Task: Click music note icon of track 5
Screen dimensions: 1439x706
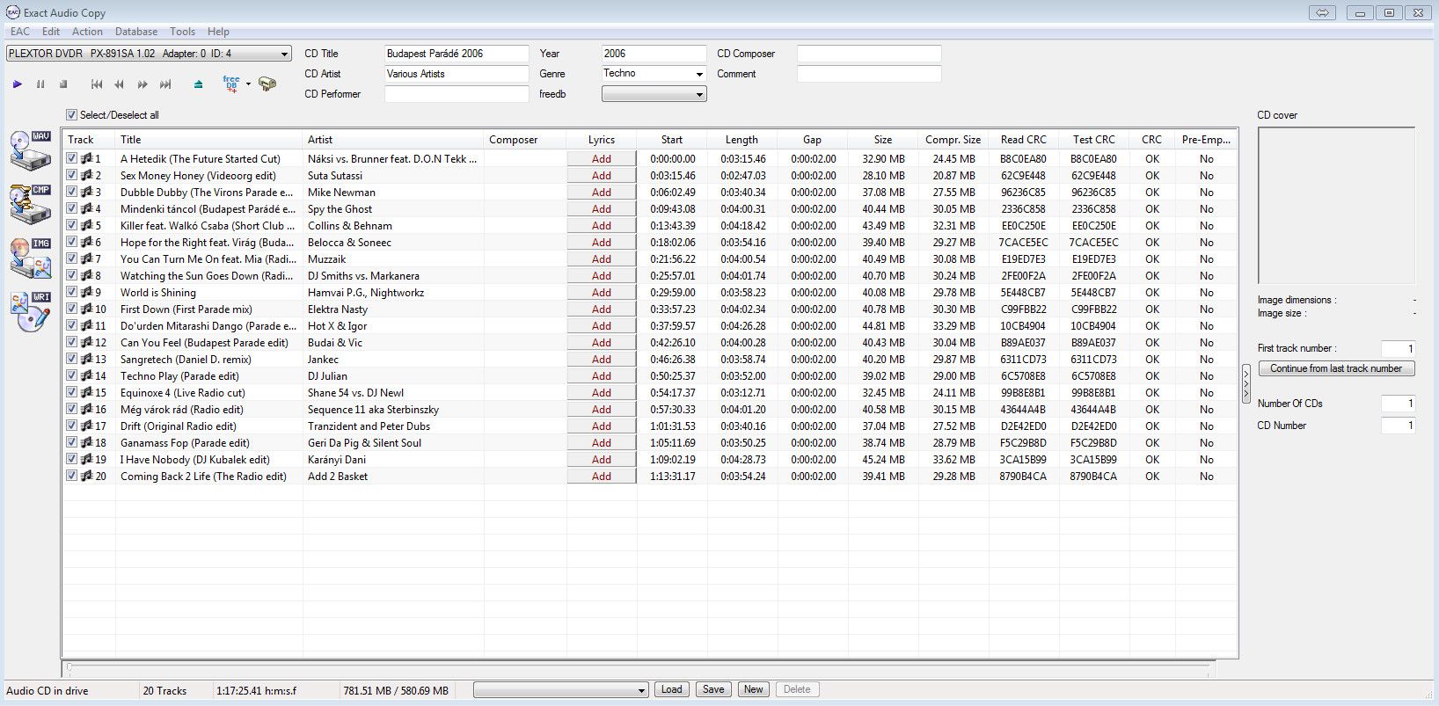Action: [x=86, y=226]
